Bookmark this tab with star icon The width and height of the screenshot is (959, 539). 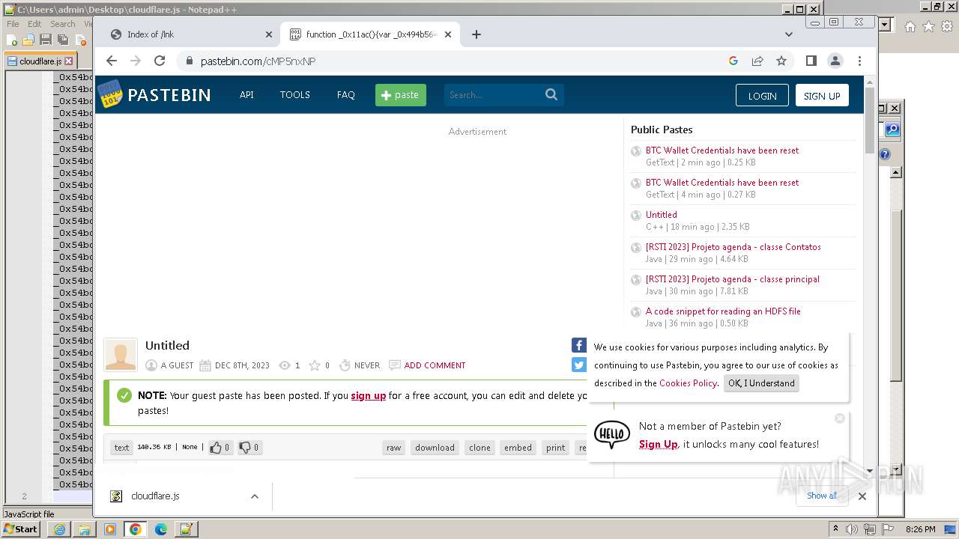coord(781,61)
